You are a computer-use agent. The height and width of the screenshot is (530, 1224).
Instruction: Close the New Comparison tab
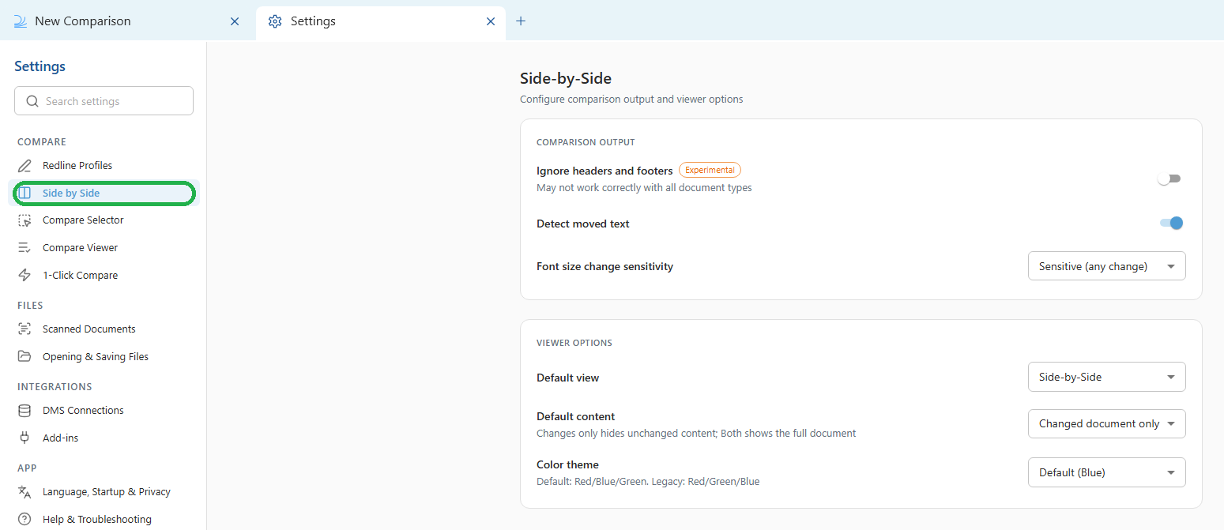click(x=235, y=21)
